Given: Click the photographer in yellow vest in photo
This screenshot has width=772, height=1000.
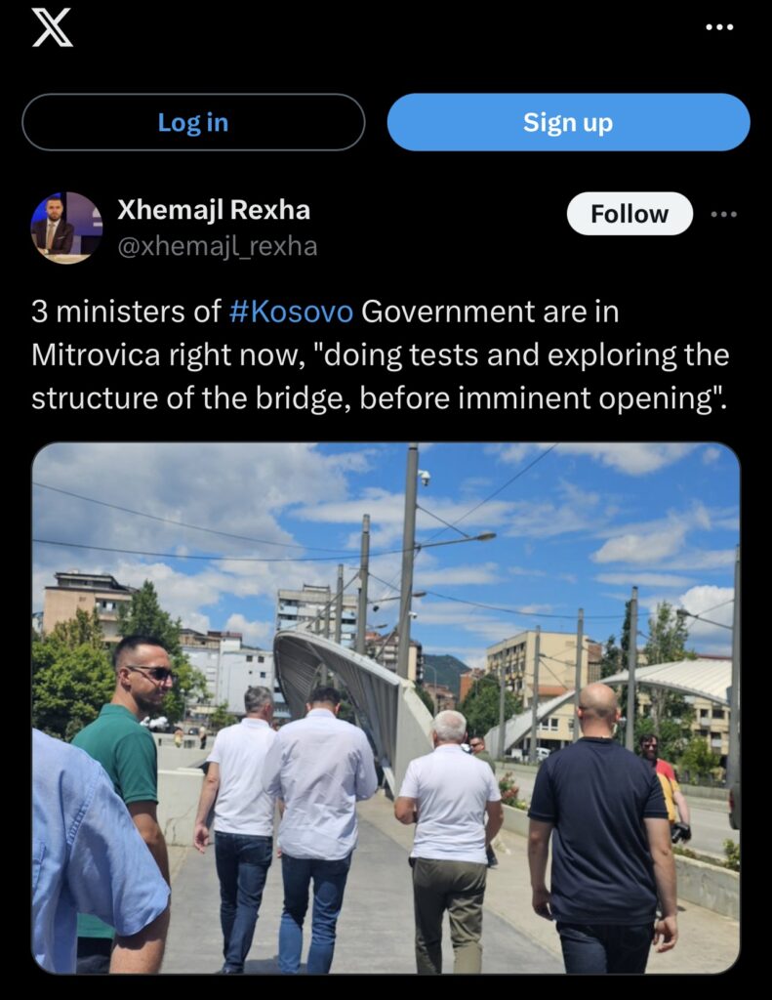Looking at the screenshot, I should tap(665, 788).
